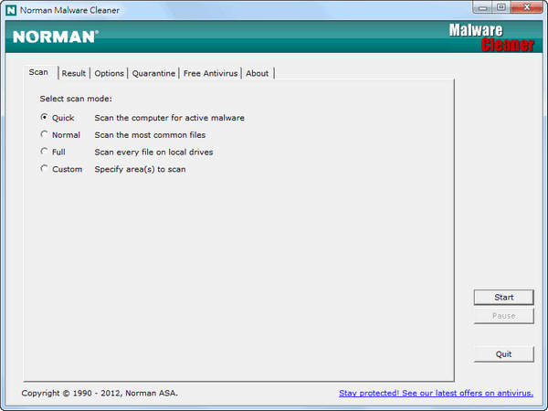Viewport: 548px width, 411px height.
Task: Follow the Stay protected antivirus offers link
Action: pos(437,393)
